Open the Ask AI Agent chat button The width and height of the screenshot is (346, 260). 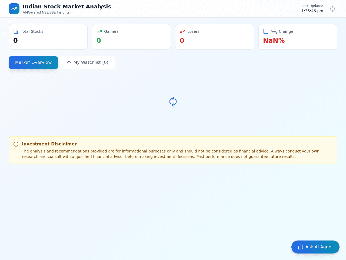(315, 247)
